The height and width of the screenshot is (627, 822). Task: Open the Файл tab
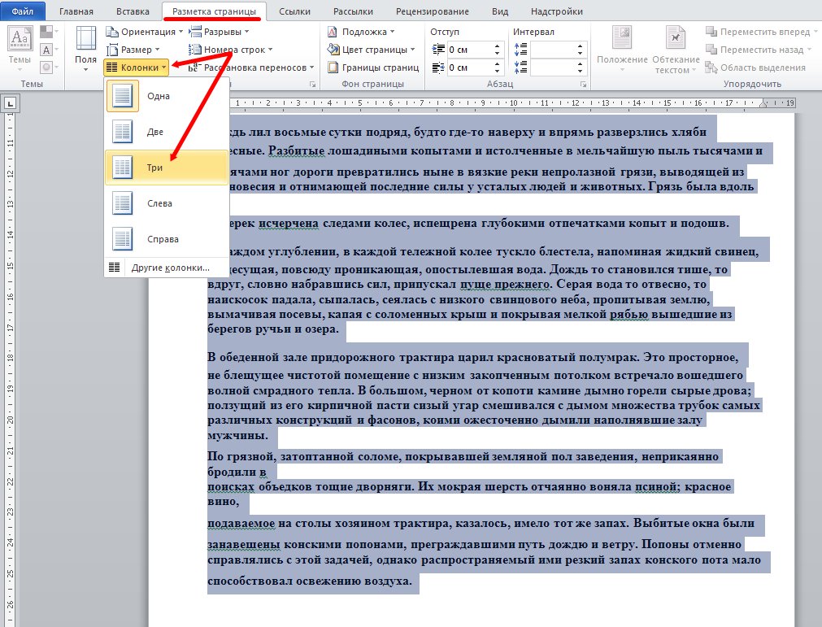pos(23,11)
